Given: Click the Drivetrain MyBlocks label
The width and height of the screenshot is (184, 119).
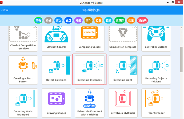Looking at the screenshot, I should [x=123, y=113].
